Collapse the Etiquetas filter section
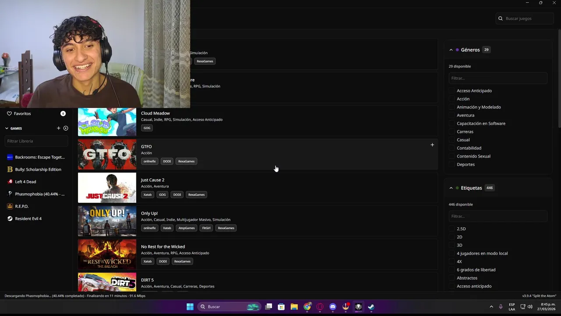Viewport: 561px width, 316px height. click(451, 188)
